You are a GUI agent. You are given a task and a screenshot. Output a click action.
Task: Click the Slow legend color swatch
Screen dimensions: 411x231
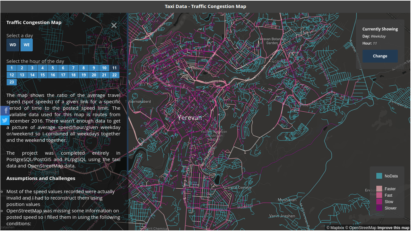[379, 202]
